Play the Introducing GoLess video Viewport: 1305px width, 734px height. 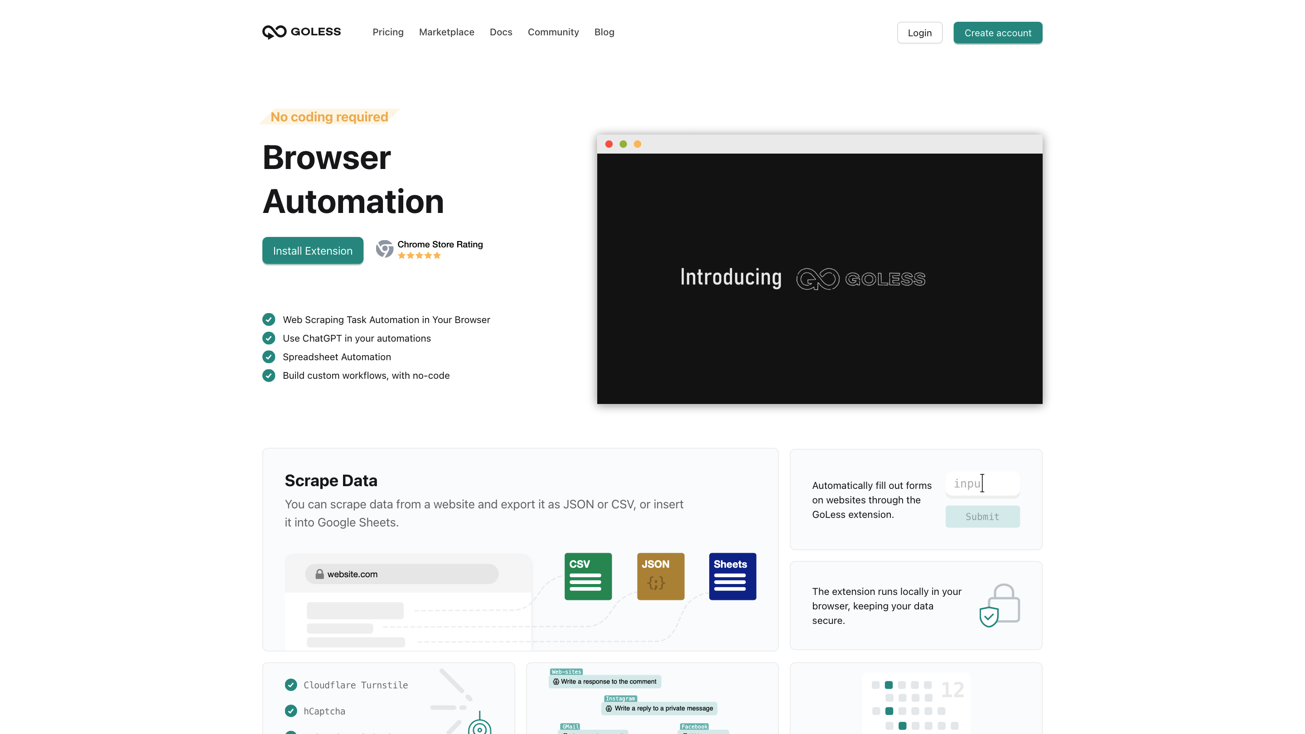(x=819, y=279)
